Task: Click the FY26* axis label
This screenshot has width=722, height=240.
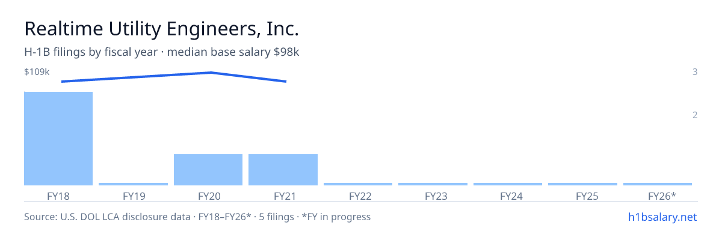Action: point(662,196)
